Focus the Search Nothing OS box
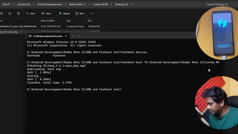This screenshot has width=238, height=134. pos(221,4)
